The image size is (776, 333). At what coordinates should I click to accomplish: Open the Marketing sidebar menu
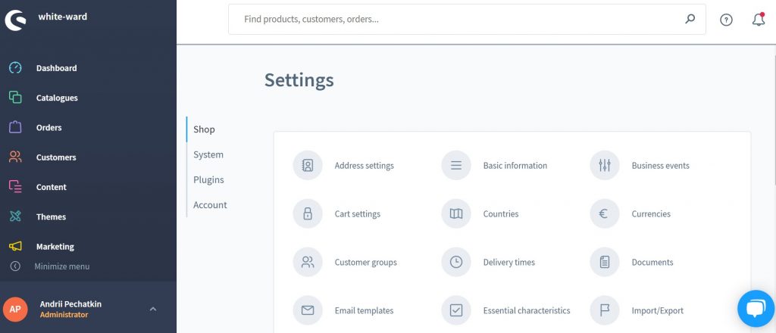coord(55,247)
